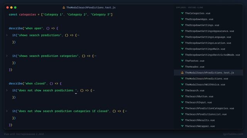Select TheDropdownSettingsLocation.vue file
247x138 pixels.
[x=208, y=43]
